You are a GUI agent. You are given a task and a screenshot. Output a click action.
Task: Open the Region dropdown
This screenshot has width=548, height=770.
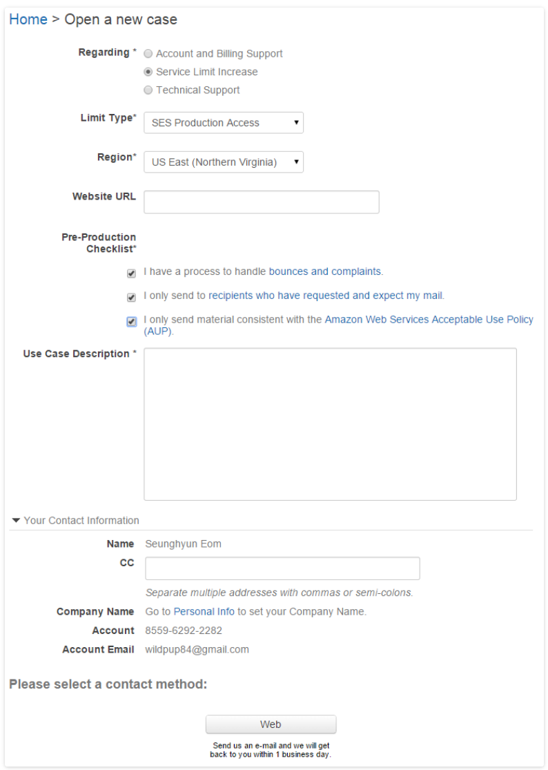point(224,162)
